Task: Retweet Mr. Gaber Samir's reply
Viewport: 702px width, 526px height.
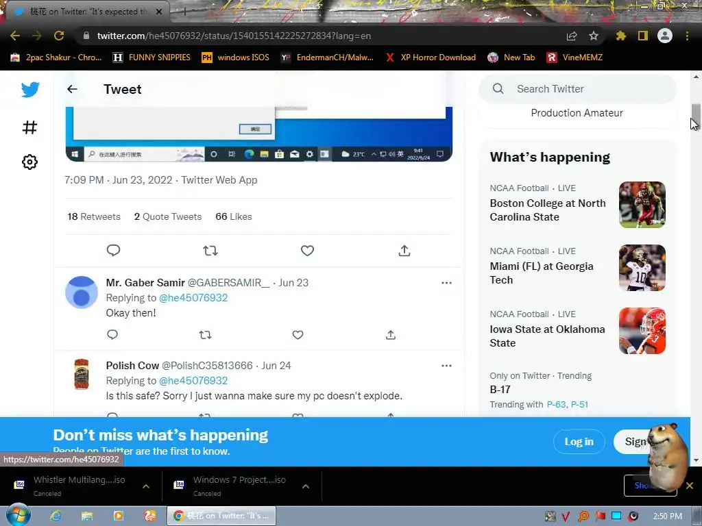Action: (205, 334)
